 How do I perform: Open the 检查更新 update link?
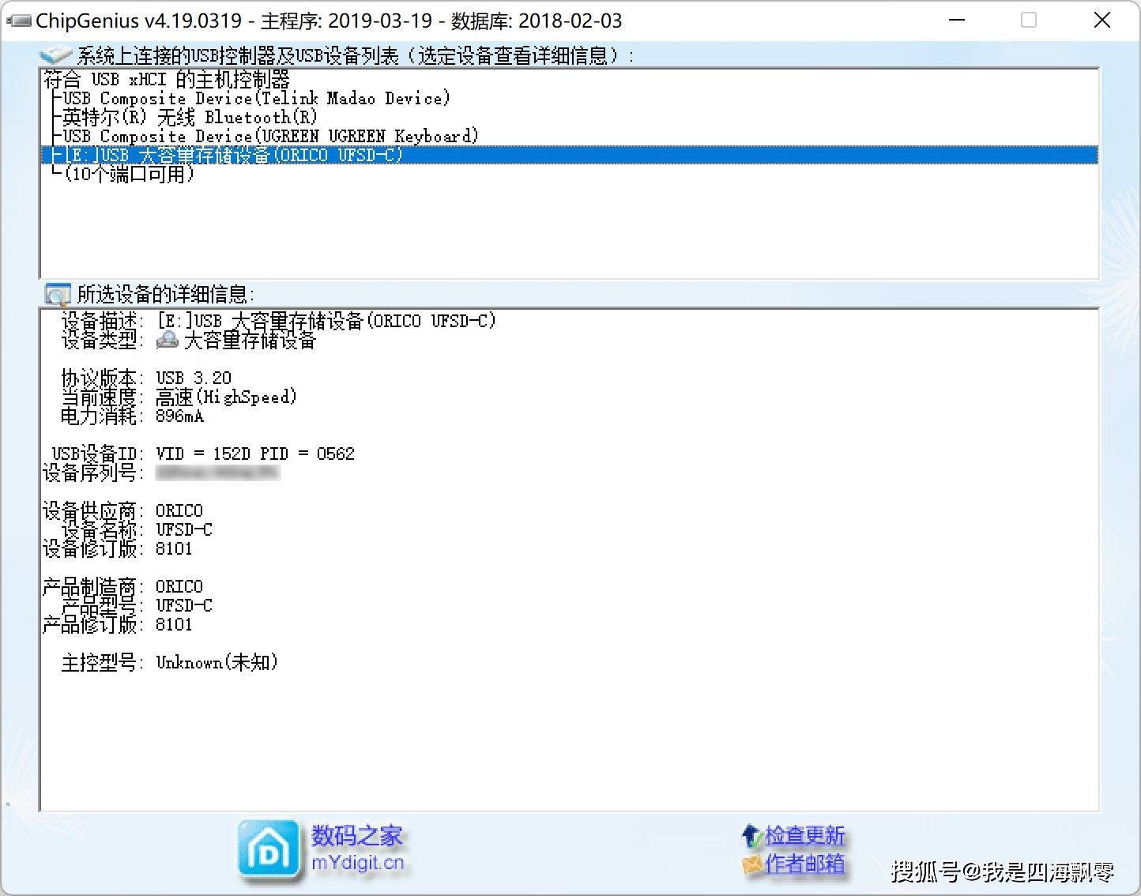804,835
